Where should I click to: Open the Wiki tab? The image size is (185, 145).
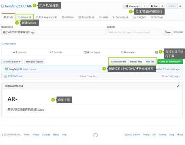coord(104,17)
